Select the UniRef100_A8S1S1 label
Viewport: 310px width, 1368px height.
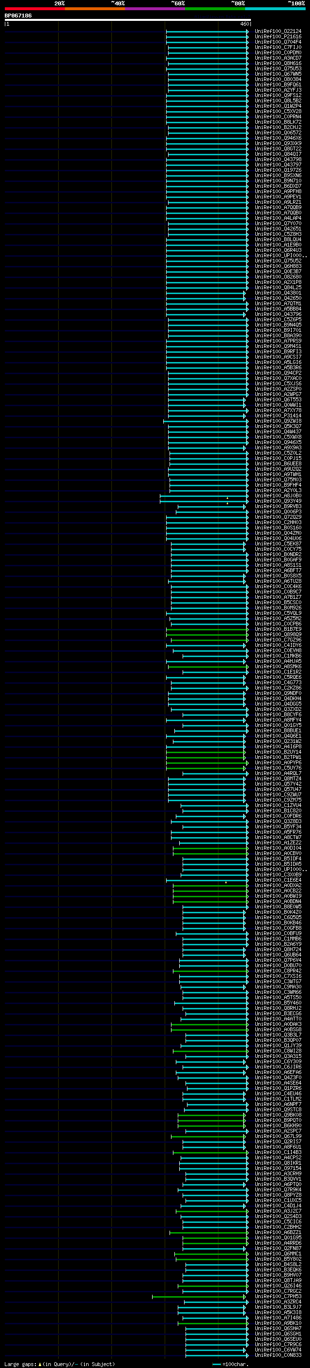[278, 565]
